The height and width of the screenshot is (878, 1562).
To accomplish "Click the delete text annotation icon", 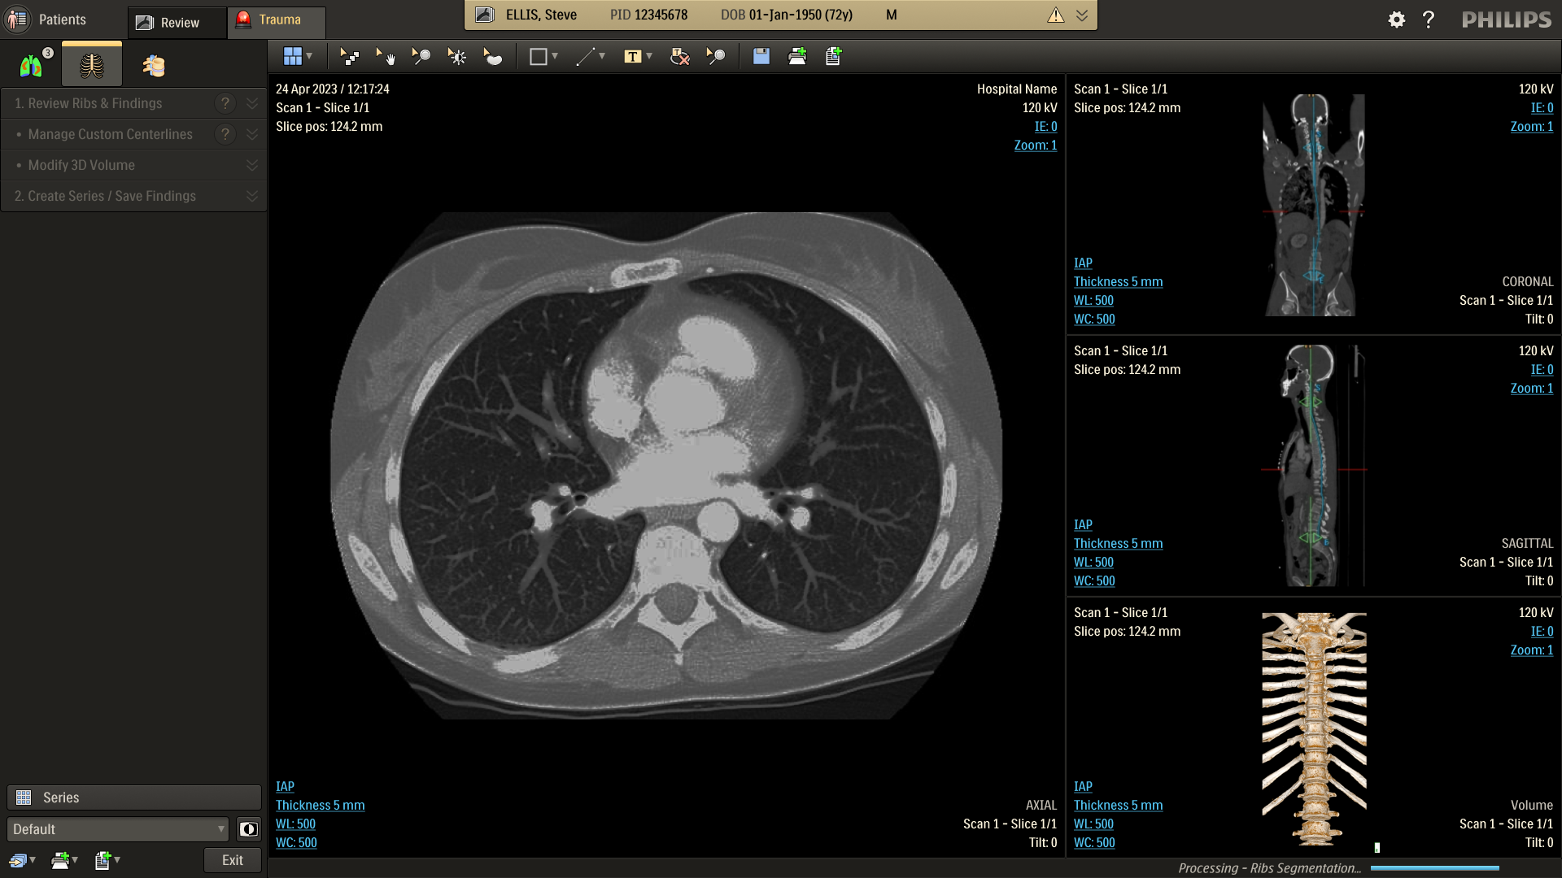I will pos(679,56).
